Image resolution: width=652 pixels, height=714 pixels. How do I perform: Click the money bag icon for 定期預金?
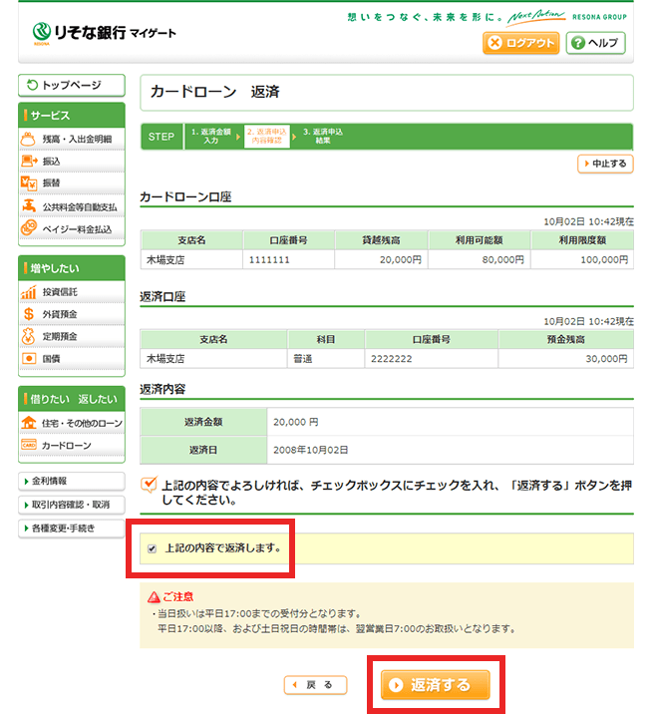click(28, 336)
